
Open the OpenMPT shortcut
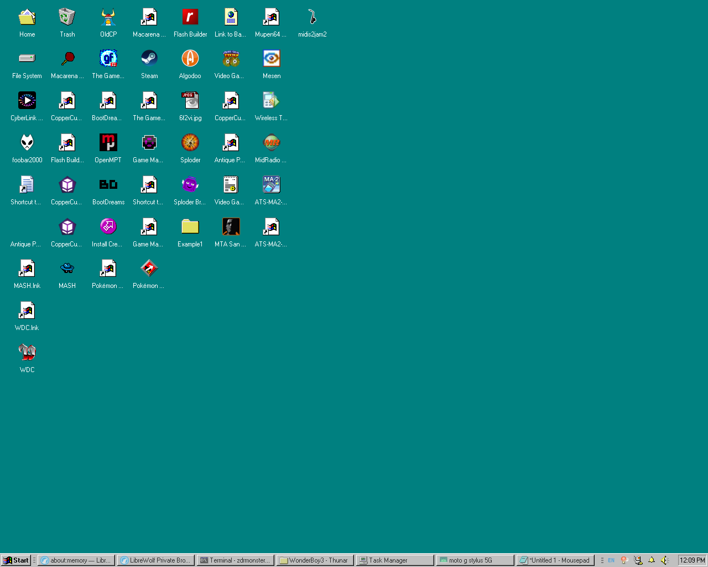click(x=108, y=143)
